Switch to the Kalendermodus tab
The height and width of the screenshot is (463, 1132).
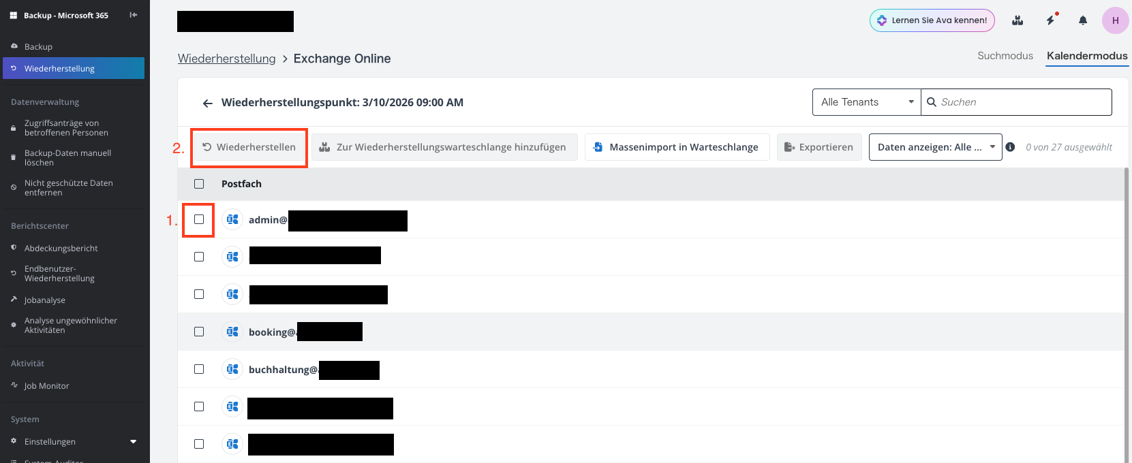tap(1087, 56)
